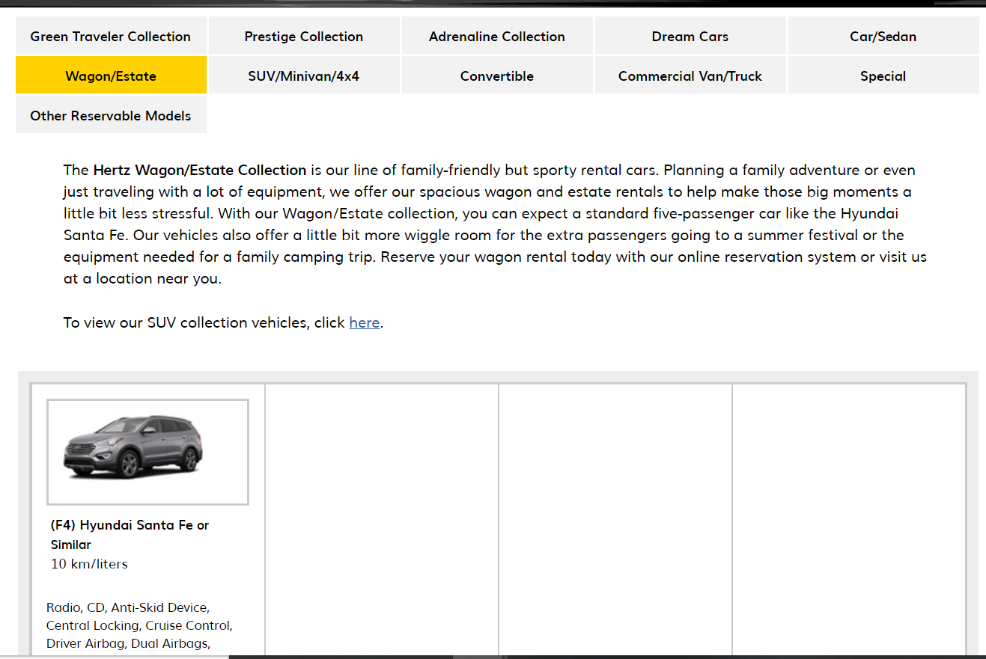Click the 'Hertz Wagon/Estate Collection' bold heading text
The height and width of the screenshot is (659, 986).
(200, 170)
